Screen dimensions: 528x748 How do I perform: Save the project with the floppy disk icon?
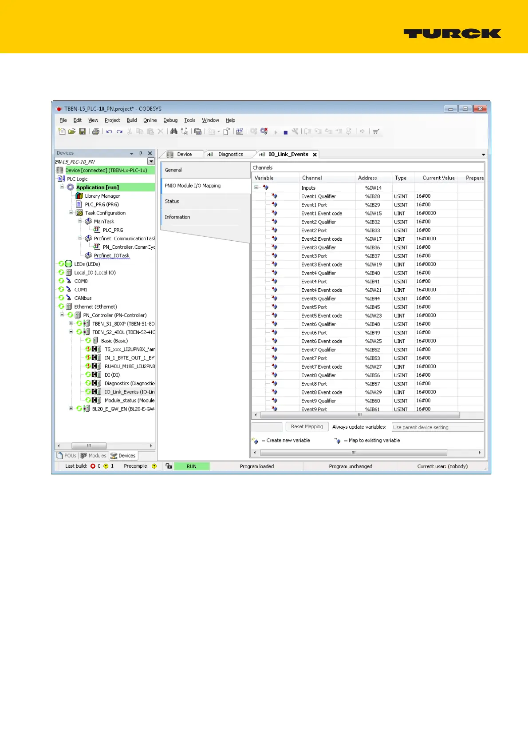pos(82,131)
